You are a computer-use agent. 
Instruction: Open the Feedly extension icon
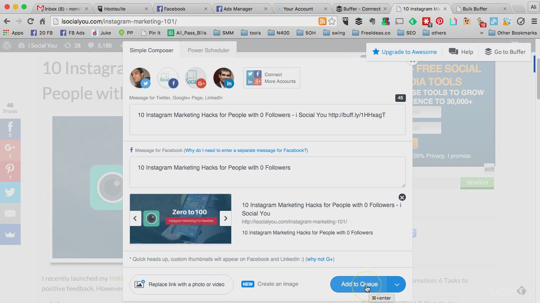[x=413, y=21]
